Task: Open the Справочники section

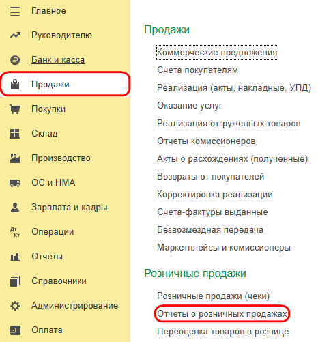Action: pyautogui.click(x=59, y=281)
